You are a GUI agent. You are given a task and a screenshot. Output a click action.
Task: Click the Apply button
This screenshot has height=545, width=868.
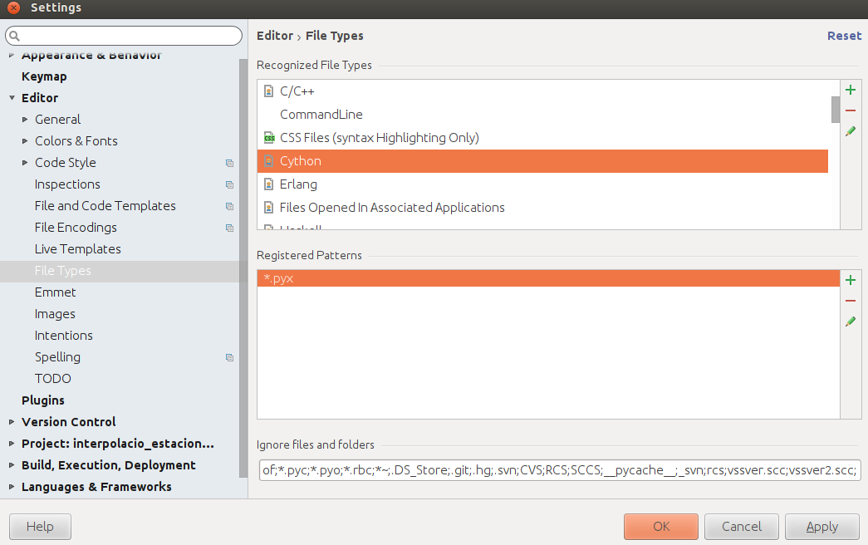(x=822, y=526)
